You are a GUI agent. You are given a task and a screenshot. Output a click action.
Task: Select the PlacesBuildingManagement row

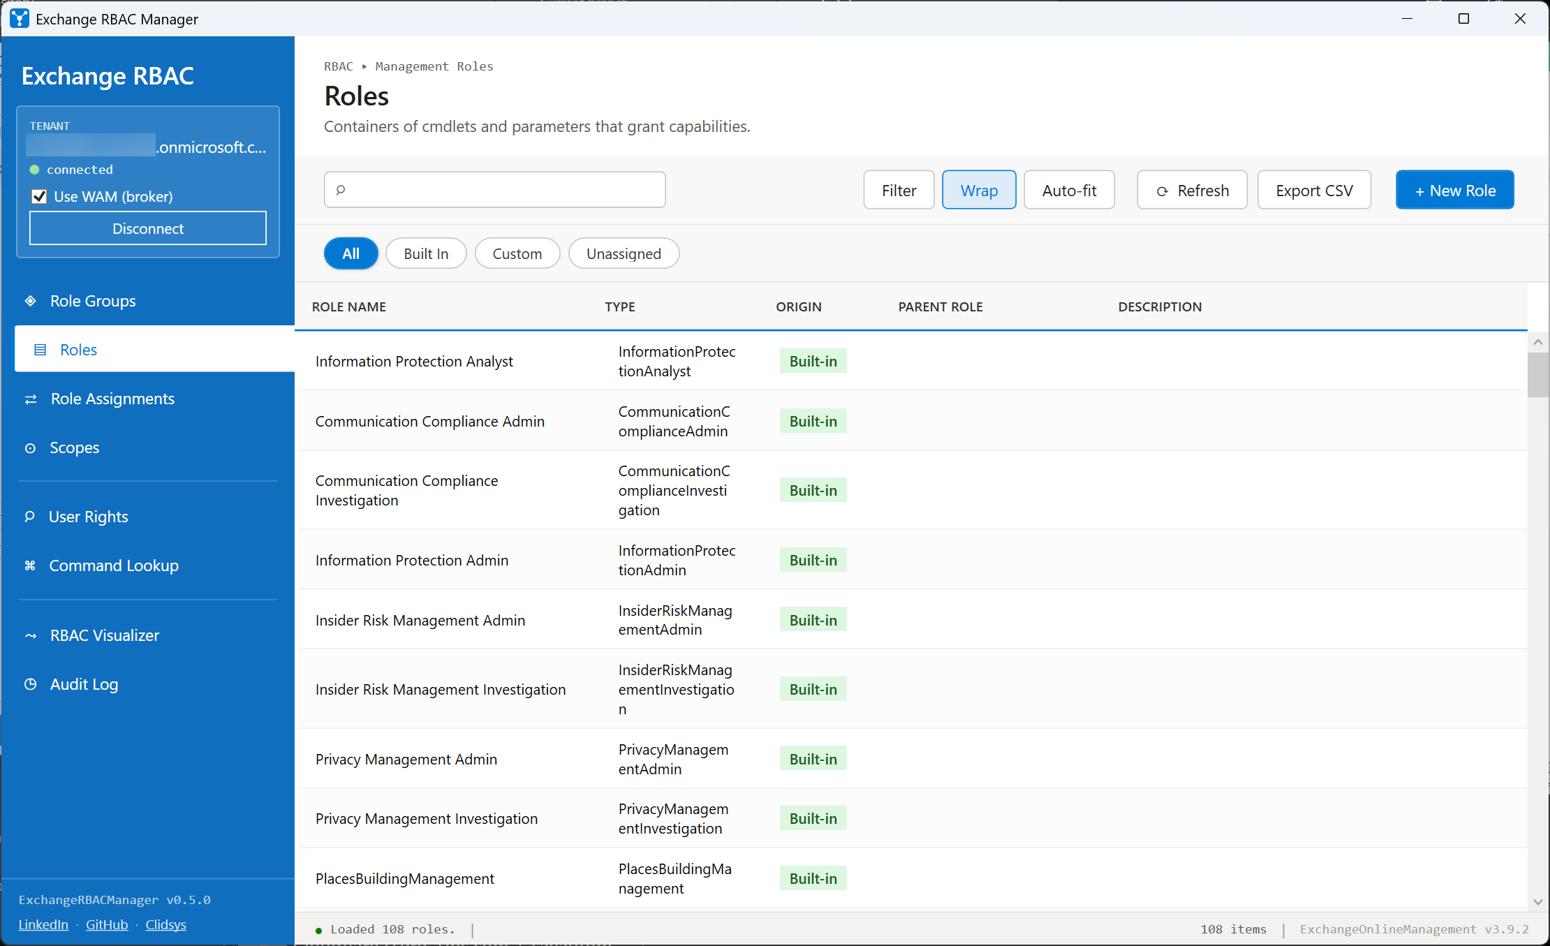(911, 878)
